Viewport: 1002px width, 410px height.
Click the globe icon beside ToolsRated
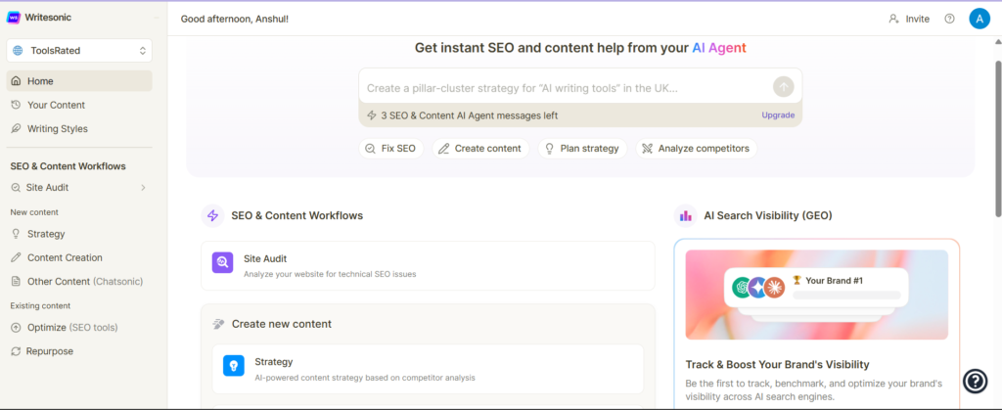tap(18, 51)
